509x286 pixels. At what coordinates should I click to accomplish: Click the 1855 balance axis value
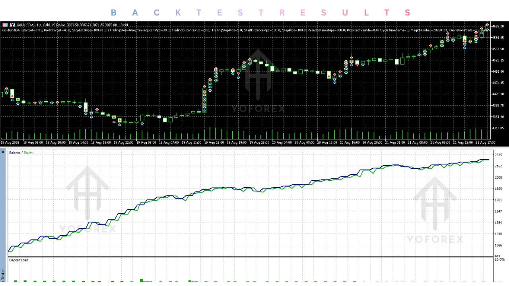click(x=498, y=189)
